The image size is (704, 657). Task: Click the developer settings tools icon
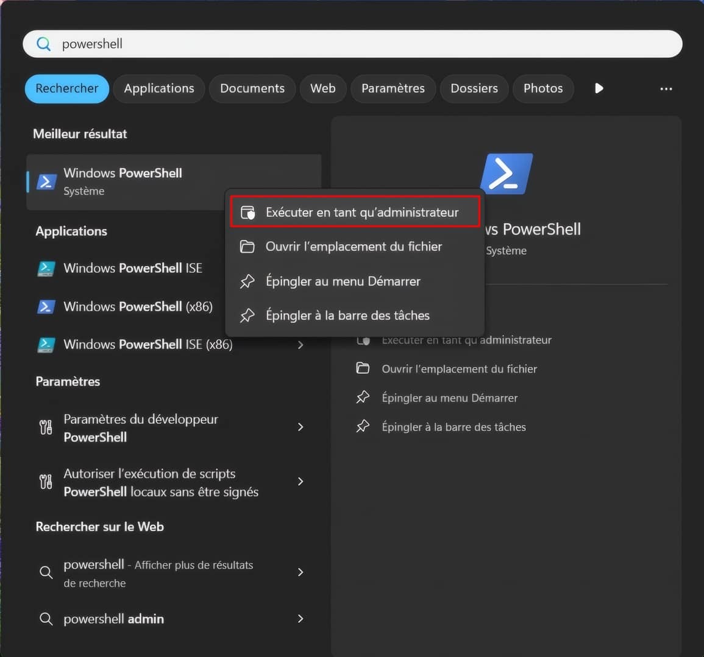tap(46, 427)
